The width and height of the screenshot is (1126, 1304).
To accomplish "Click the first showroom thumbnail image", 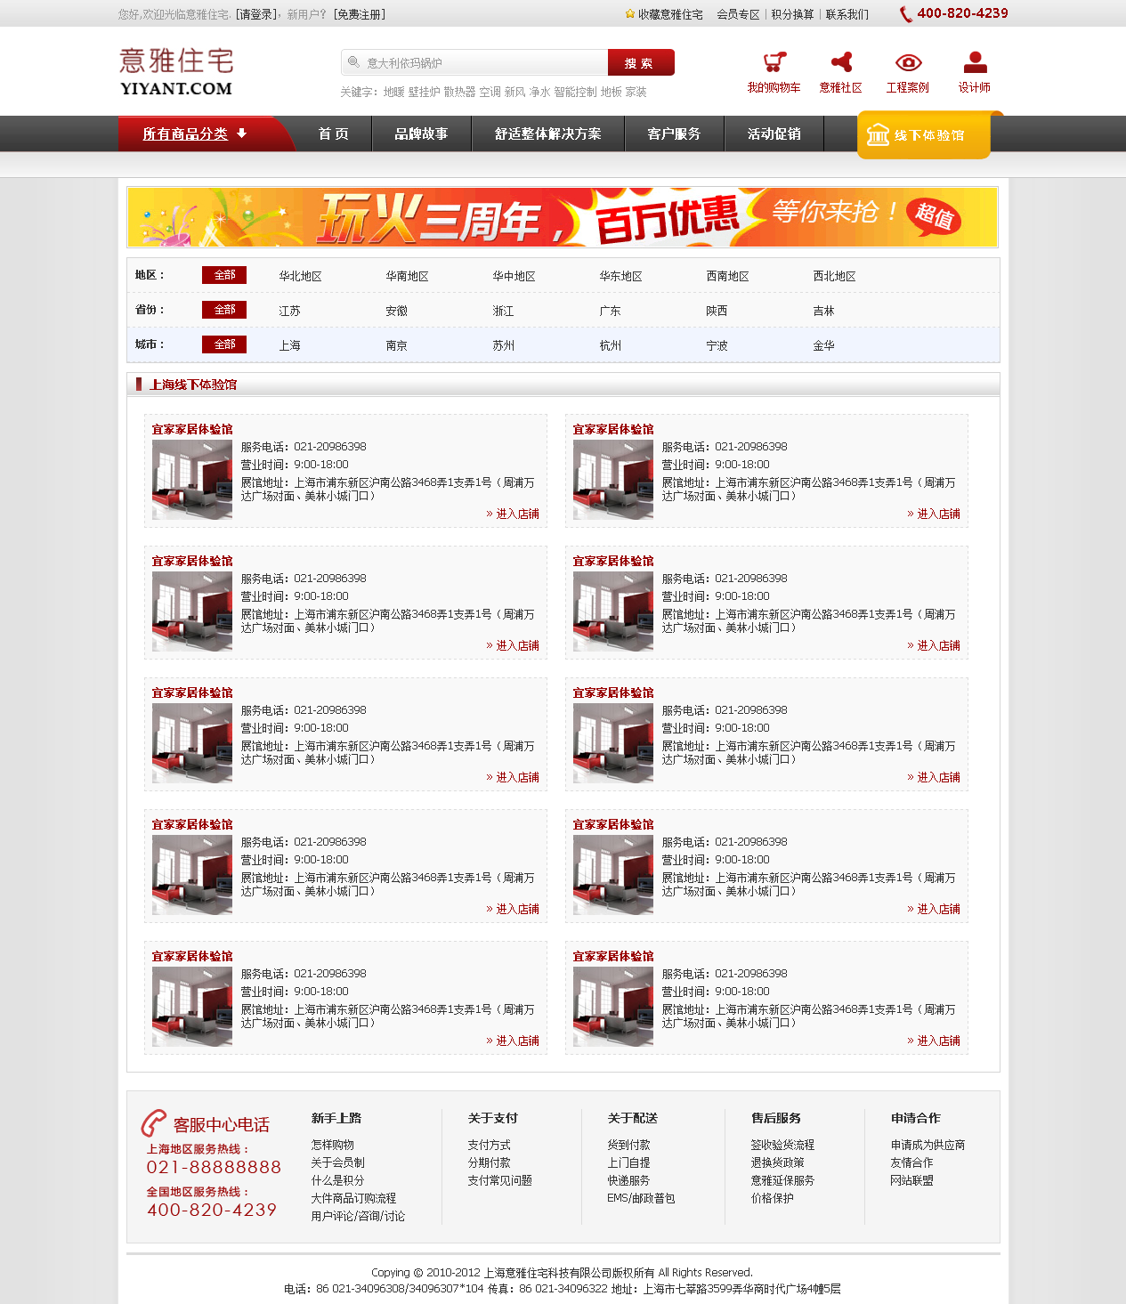I will pyautogui.click(x=192, y=480).
